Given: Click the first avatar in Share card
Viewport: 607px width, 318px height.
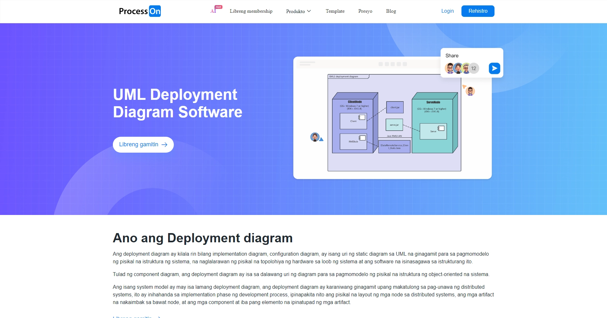Looking at the screenshot, I should point(450,68).
